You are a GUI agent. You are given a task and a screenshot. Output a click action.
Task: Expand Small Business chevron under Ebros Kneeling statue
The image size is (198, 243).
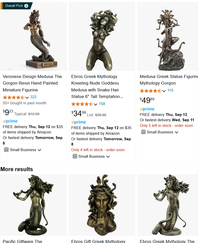108,156
